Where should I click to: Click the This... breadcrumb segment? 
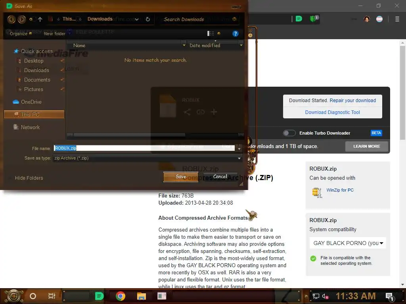[x=69, y=19]
